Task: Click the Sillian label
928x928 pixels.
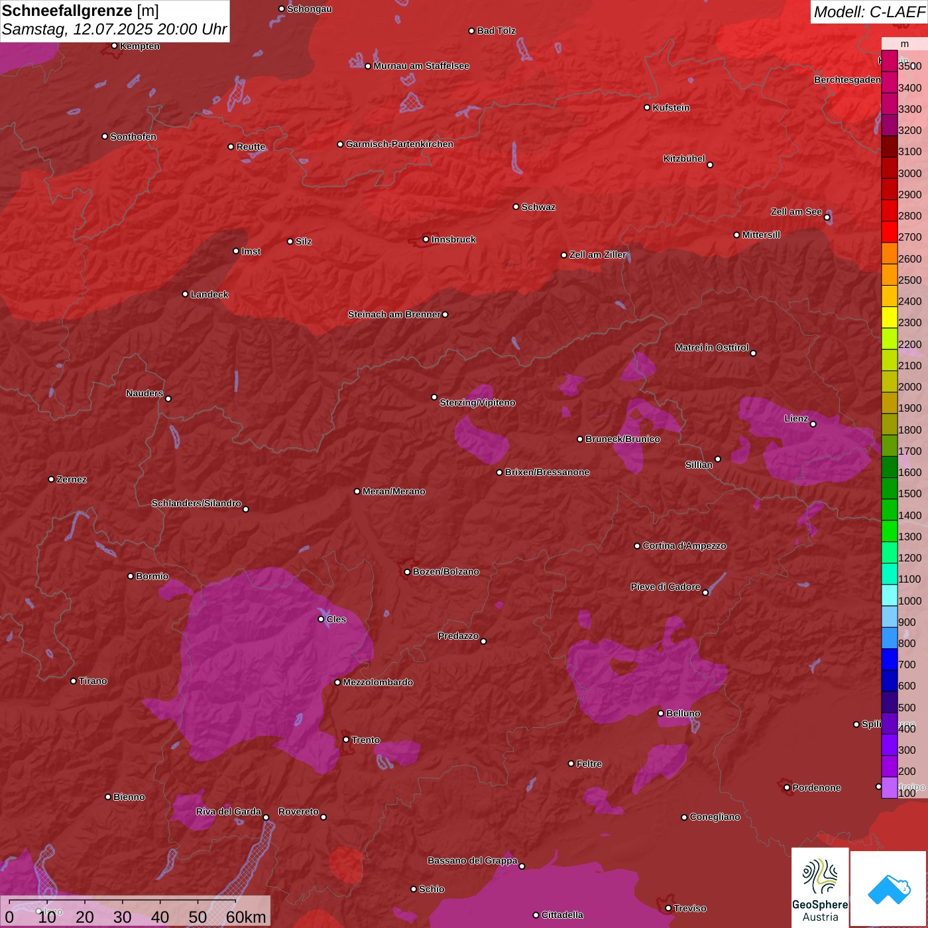Action: pyautogui.click(x=699, y=465)
